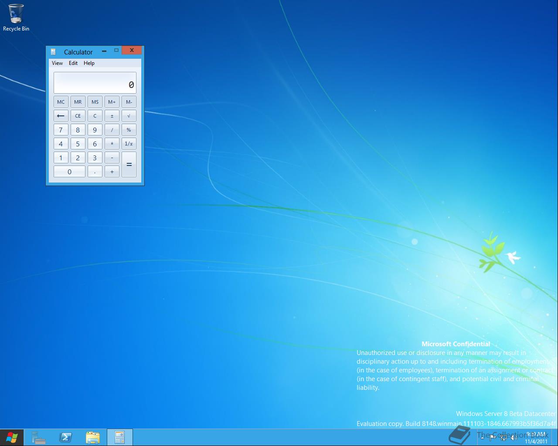This screenshot has width=558, height=446.
Task: Open the Edit menu in Calculator
Action: tap(73, 63)
